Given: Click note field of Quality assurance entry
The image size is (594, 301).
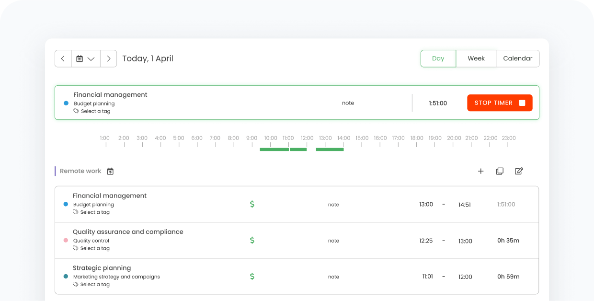Looking at the screenshot, I should click(333, 241).
